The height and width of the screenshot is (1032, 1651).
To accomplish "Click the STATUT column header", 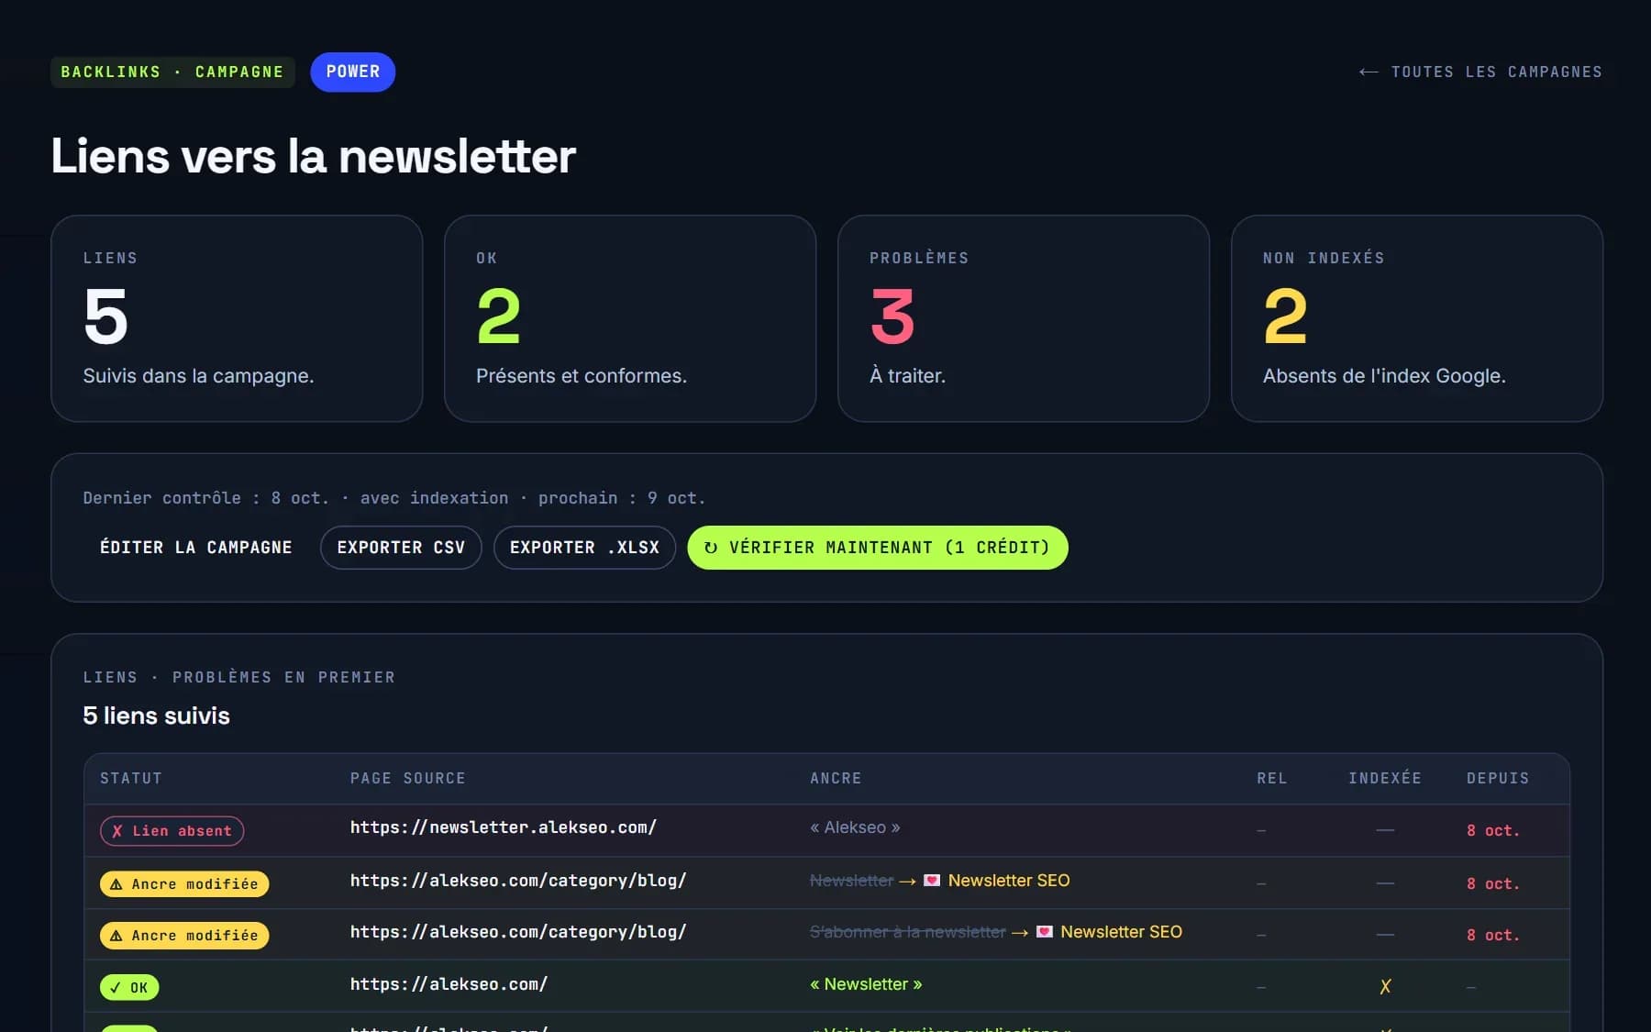I will click(131, 778).
